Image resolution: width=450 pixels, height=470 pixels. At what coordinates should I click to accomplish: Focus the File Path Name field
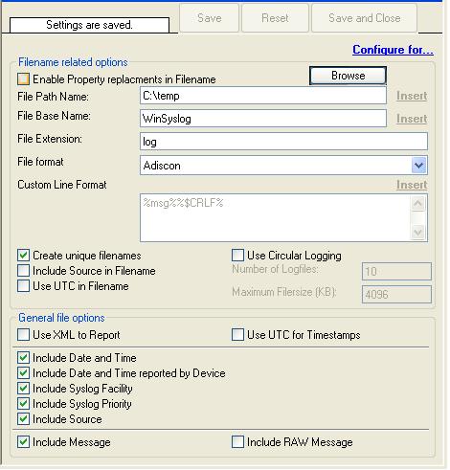point(263,96)
